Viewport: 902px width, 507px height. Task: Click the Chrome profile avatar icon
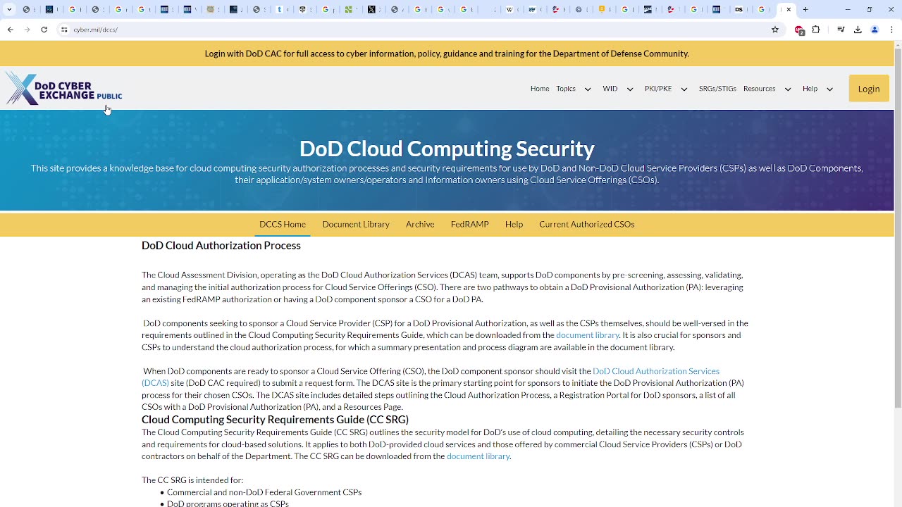coord(875,30)
